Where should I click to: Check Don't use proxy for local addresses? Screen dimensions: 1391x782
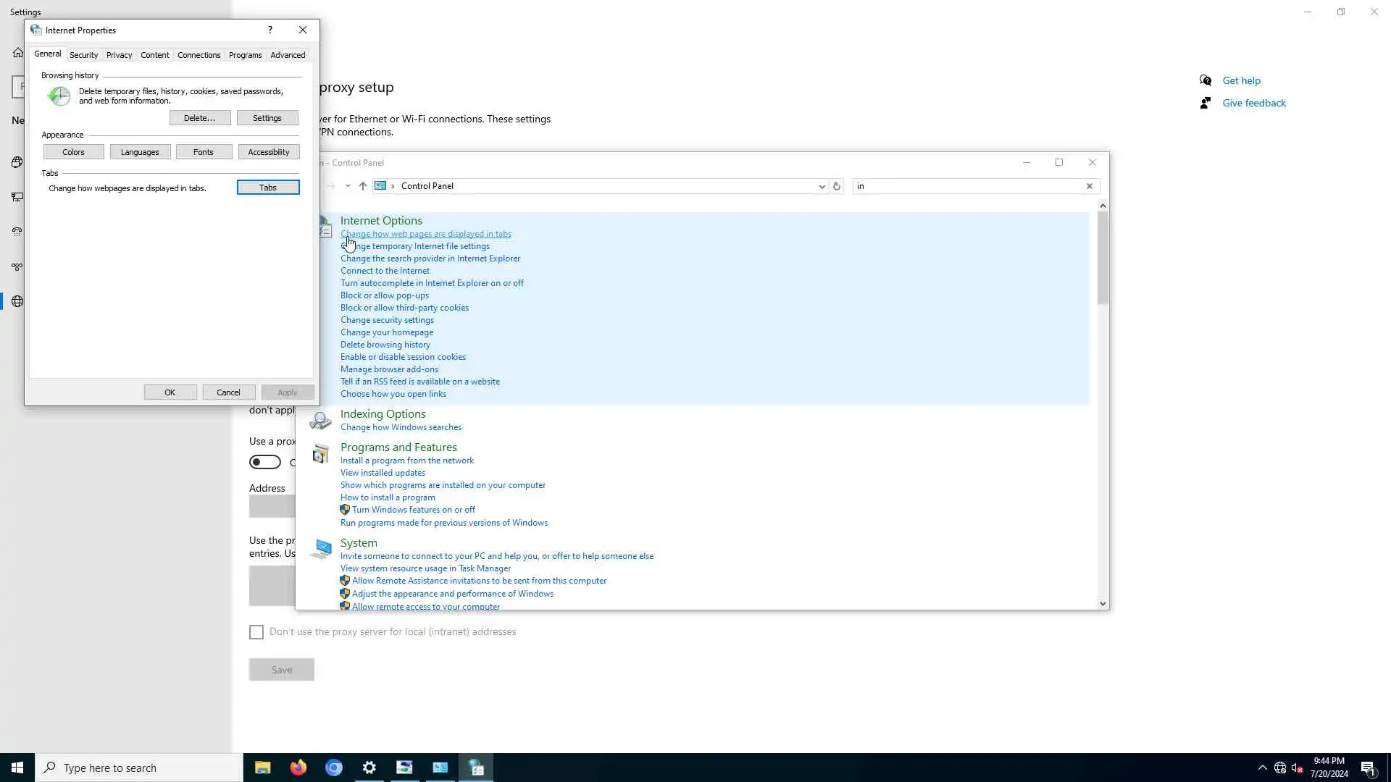coord(256,632)
